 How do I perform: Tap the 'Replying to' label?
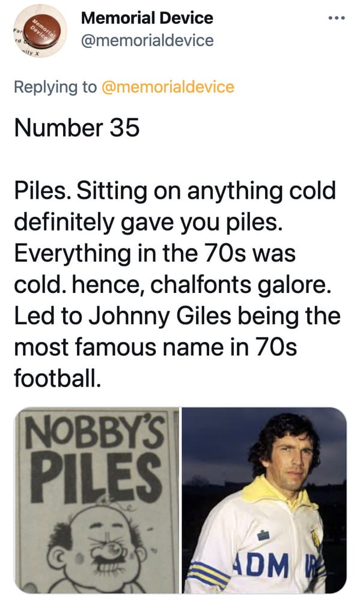click(55, 87)
